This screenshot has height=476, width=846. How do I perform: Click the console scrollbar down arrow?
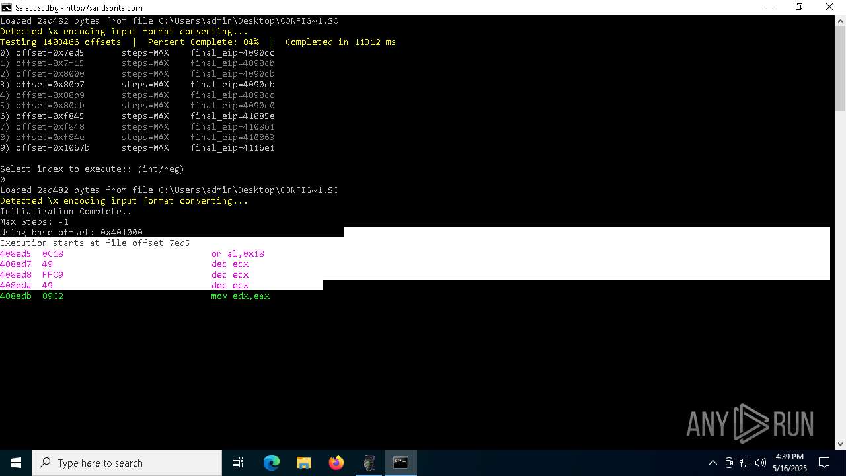coord(840,444)
